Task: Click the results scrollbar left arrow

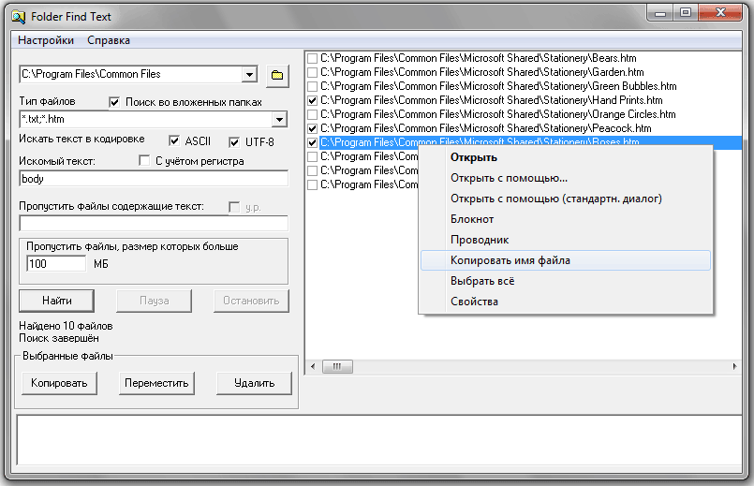Action: pyautogui.click(x=313, y=367)
